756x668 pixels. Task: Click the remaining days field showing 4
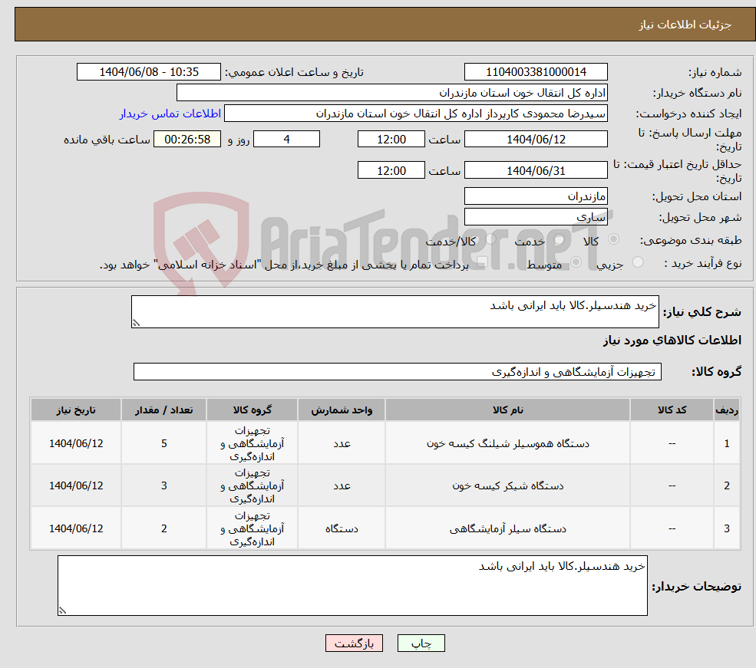(286, 139)
